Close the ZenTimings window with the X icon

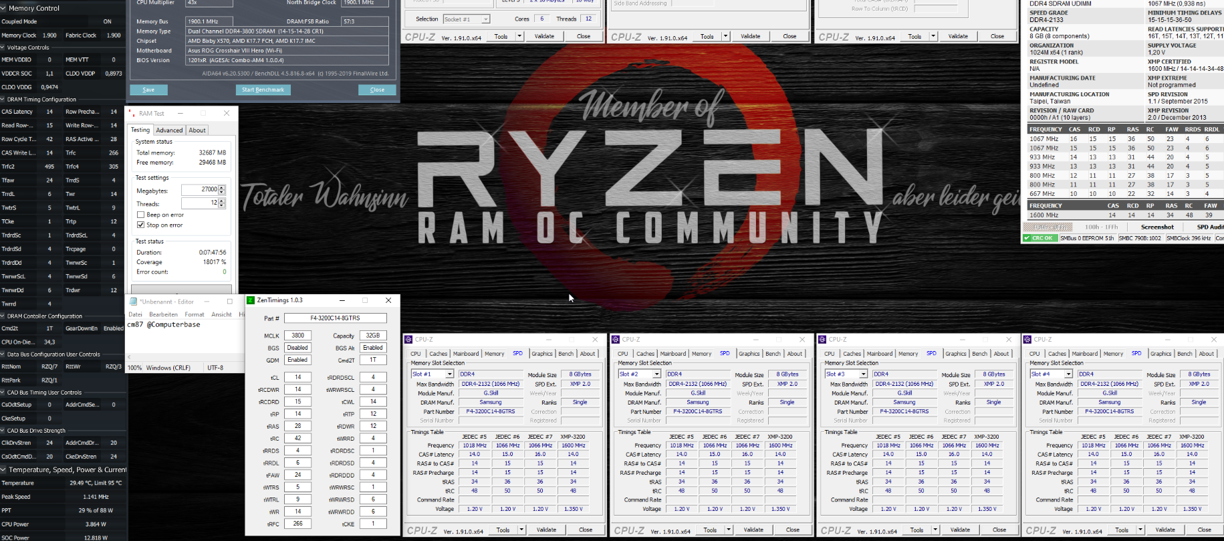388,300
